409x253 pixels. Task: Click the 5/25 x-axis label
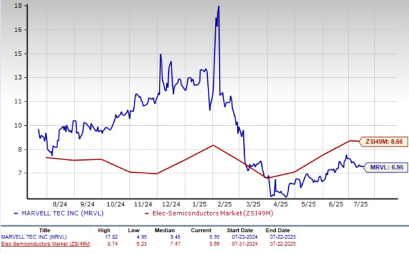(308, 204)
